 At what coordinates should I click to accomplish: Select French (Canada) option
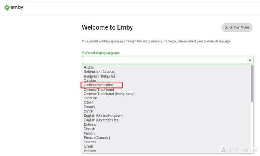[x=97, y=137]
